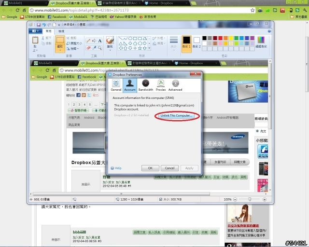Choose the yellow swatch in Paint palette
309x247 pixels.
(x=231, y=38)
